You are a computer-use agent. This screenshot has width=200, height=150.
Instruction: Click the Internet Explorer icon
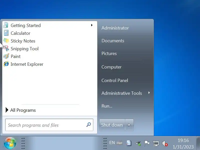(x=6, y=64)
